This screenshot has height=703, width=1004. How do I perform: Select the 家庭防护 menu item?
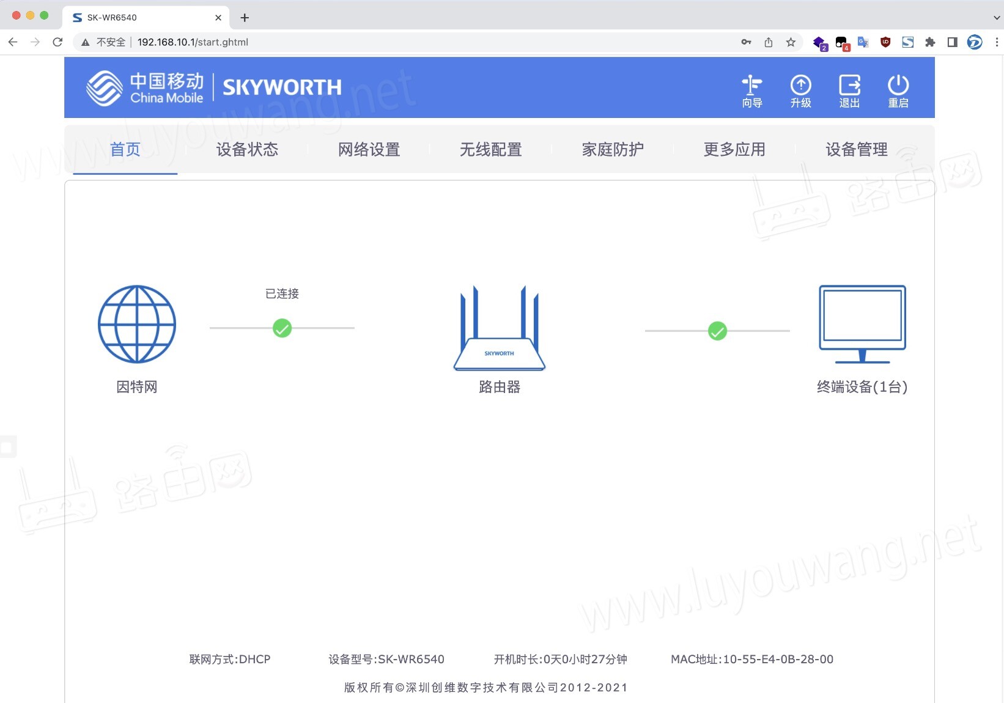click(613, 150)
